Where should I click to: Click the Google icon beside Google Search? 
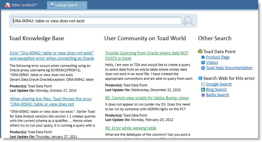click(x=203, y=84)
